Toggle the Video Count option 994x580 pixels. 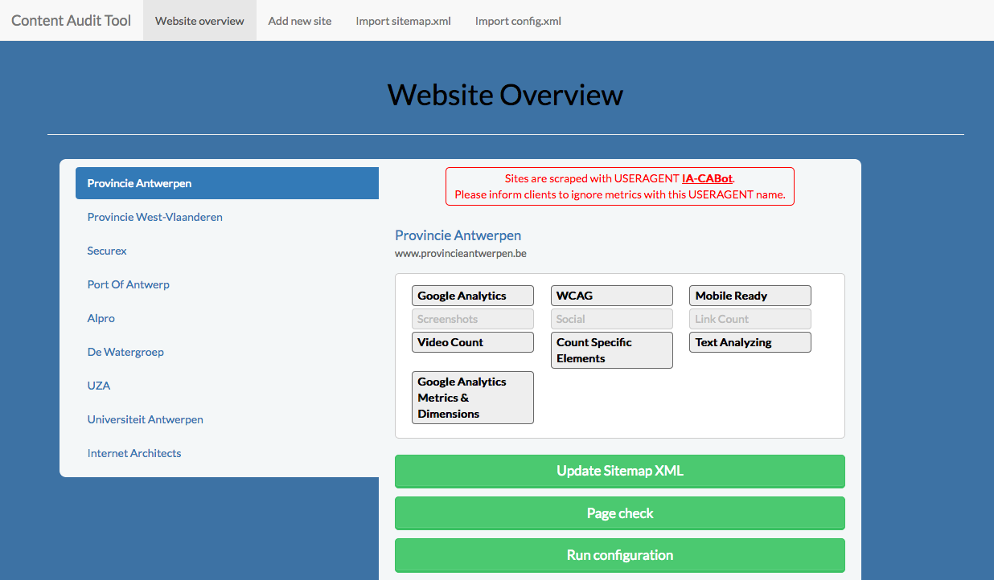(x=473, y=342)
